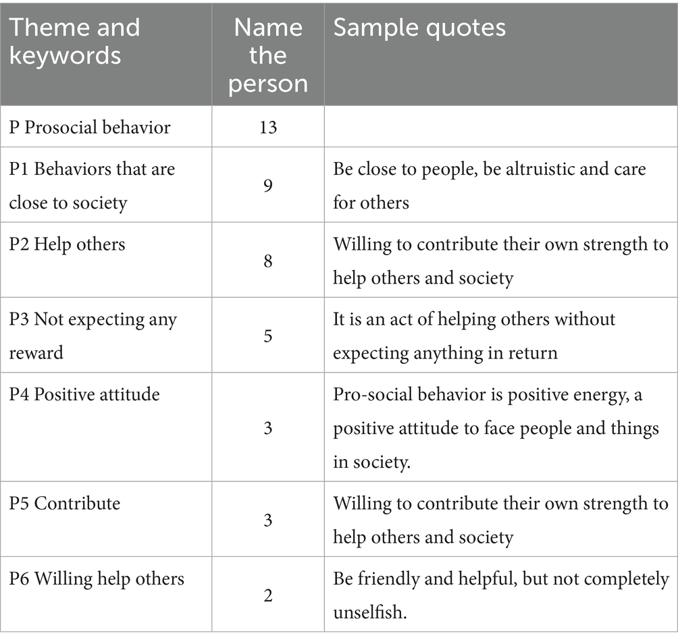Click the 'Theme and keywords' column header
The height and width of the screenshot is (644, 678).
tap(74, 41)
